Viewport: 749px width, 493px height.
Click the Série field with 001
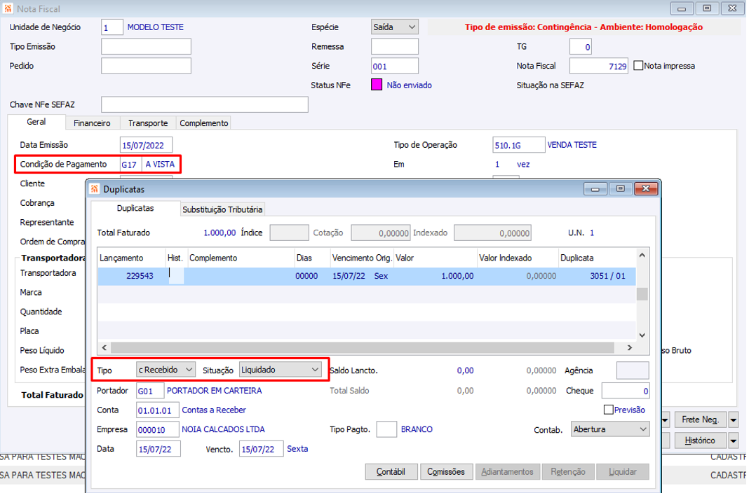395,66
